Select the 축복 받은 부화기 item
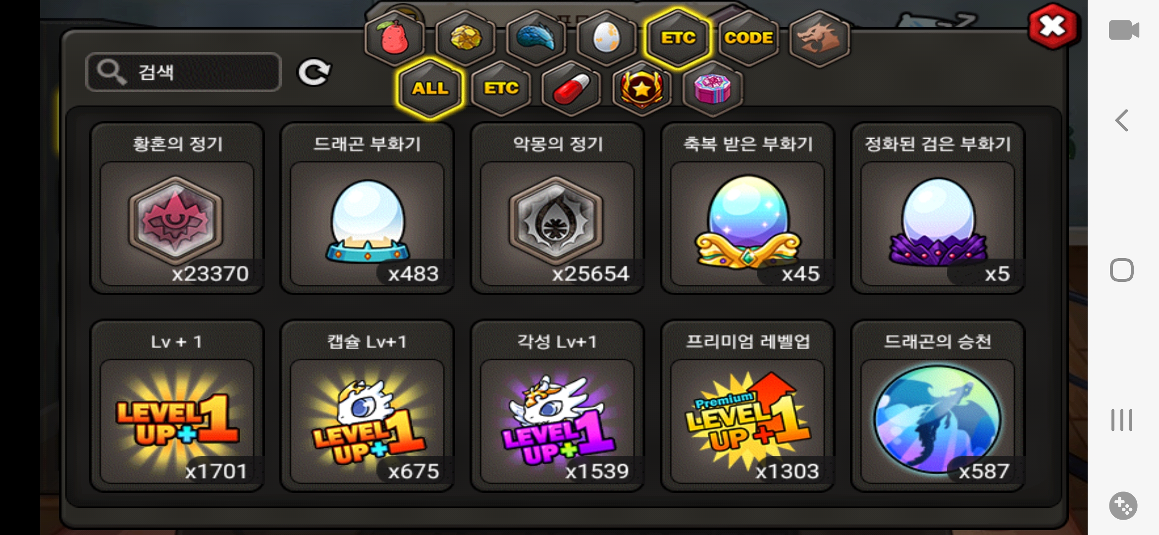This screenshot has height=535, width=1159. [747, 208]
